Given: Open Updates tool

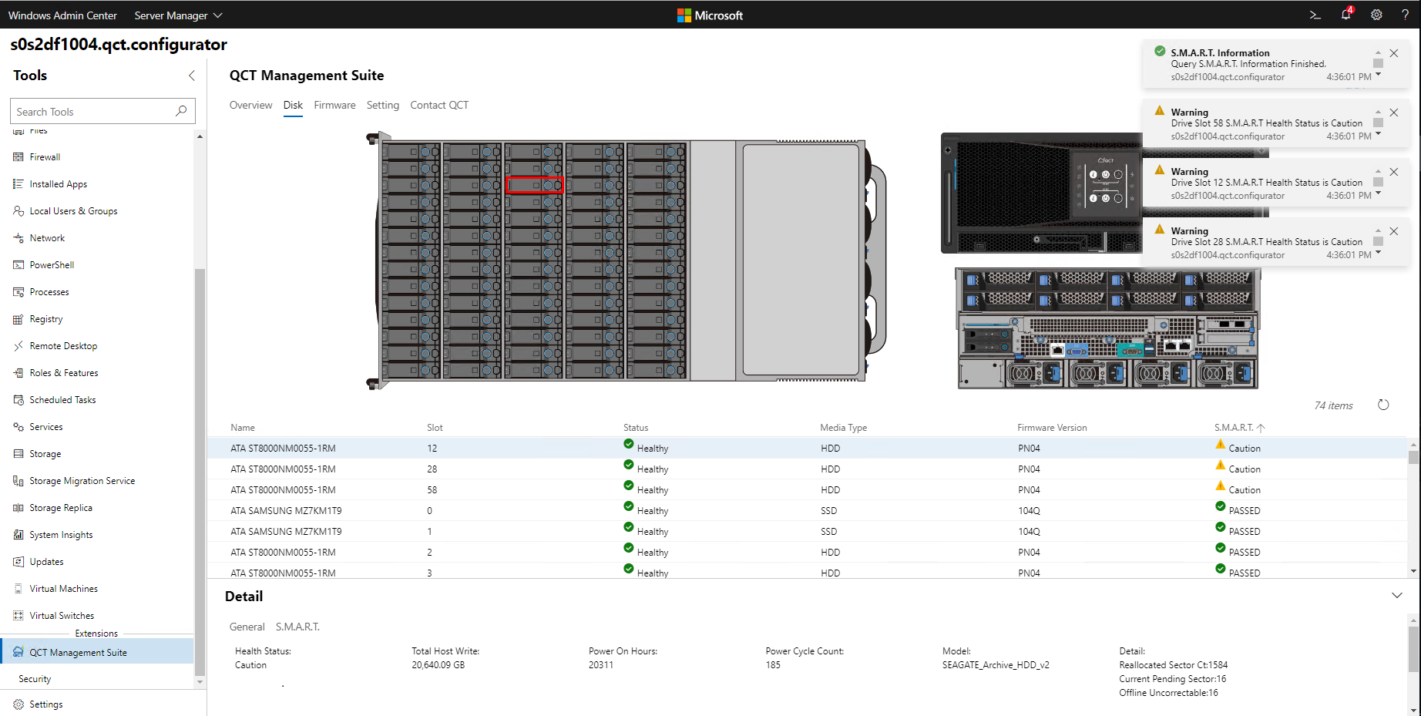Looking at the screenshot, I should click(46, 562).
